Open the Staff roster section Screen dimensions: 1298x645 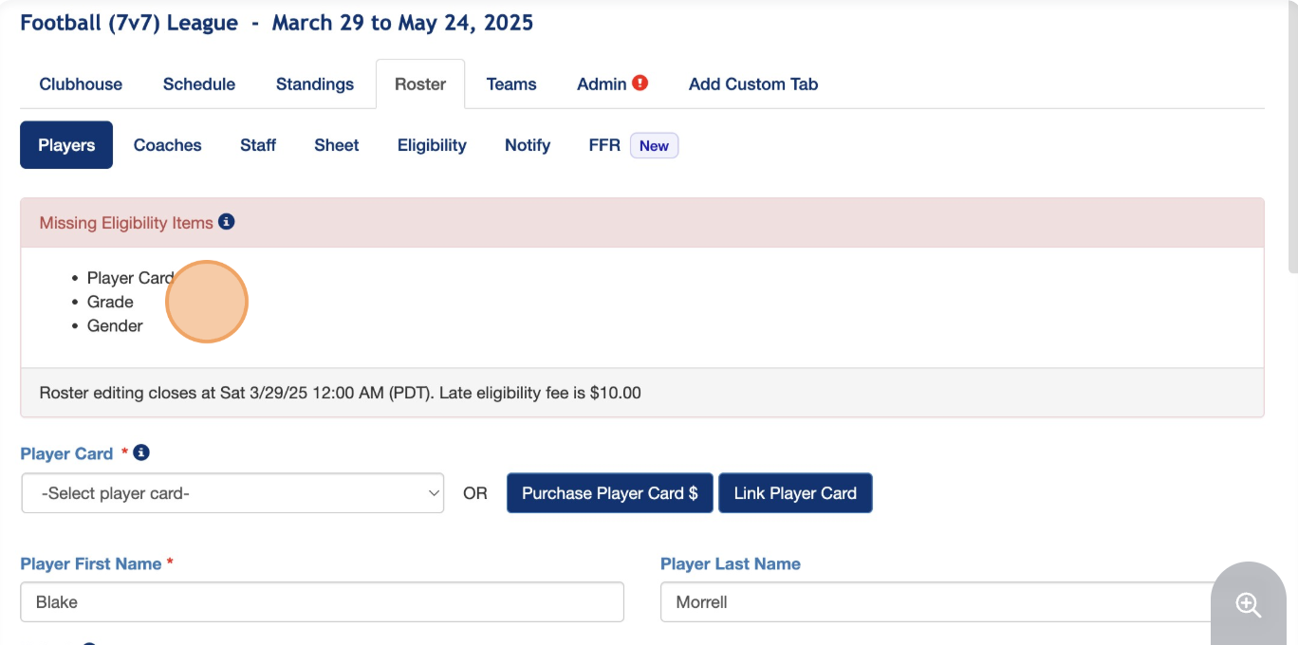258,145
